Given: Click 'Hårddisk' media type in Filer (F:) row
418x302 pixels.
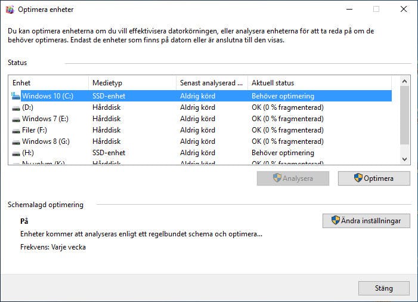Looking at the screenshot, I should 106,130.
